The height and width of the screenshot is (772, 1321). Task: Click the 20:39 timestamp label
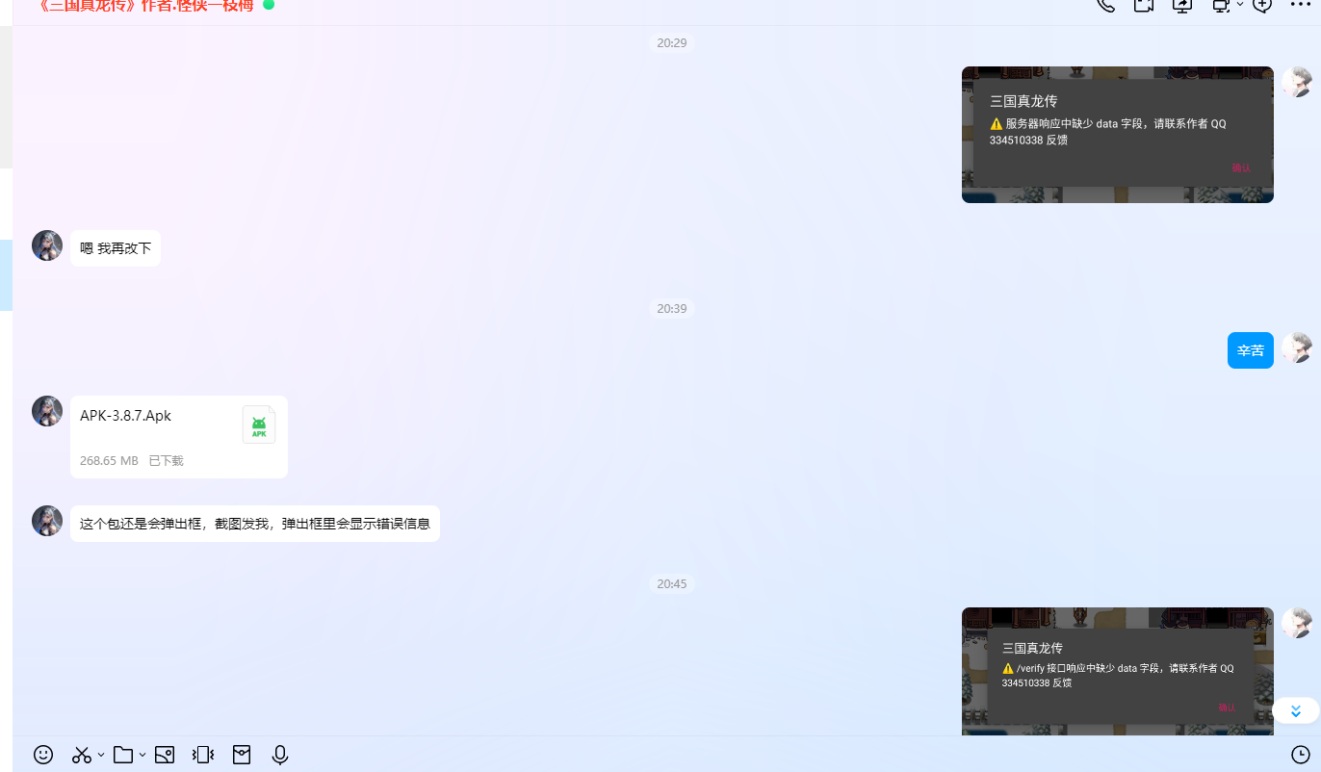pos(672,309)
